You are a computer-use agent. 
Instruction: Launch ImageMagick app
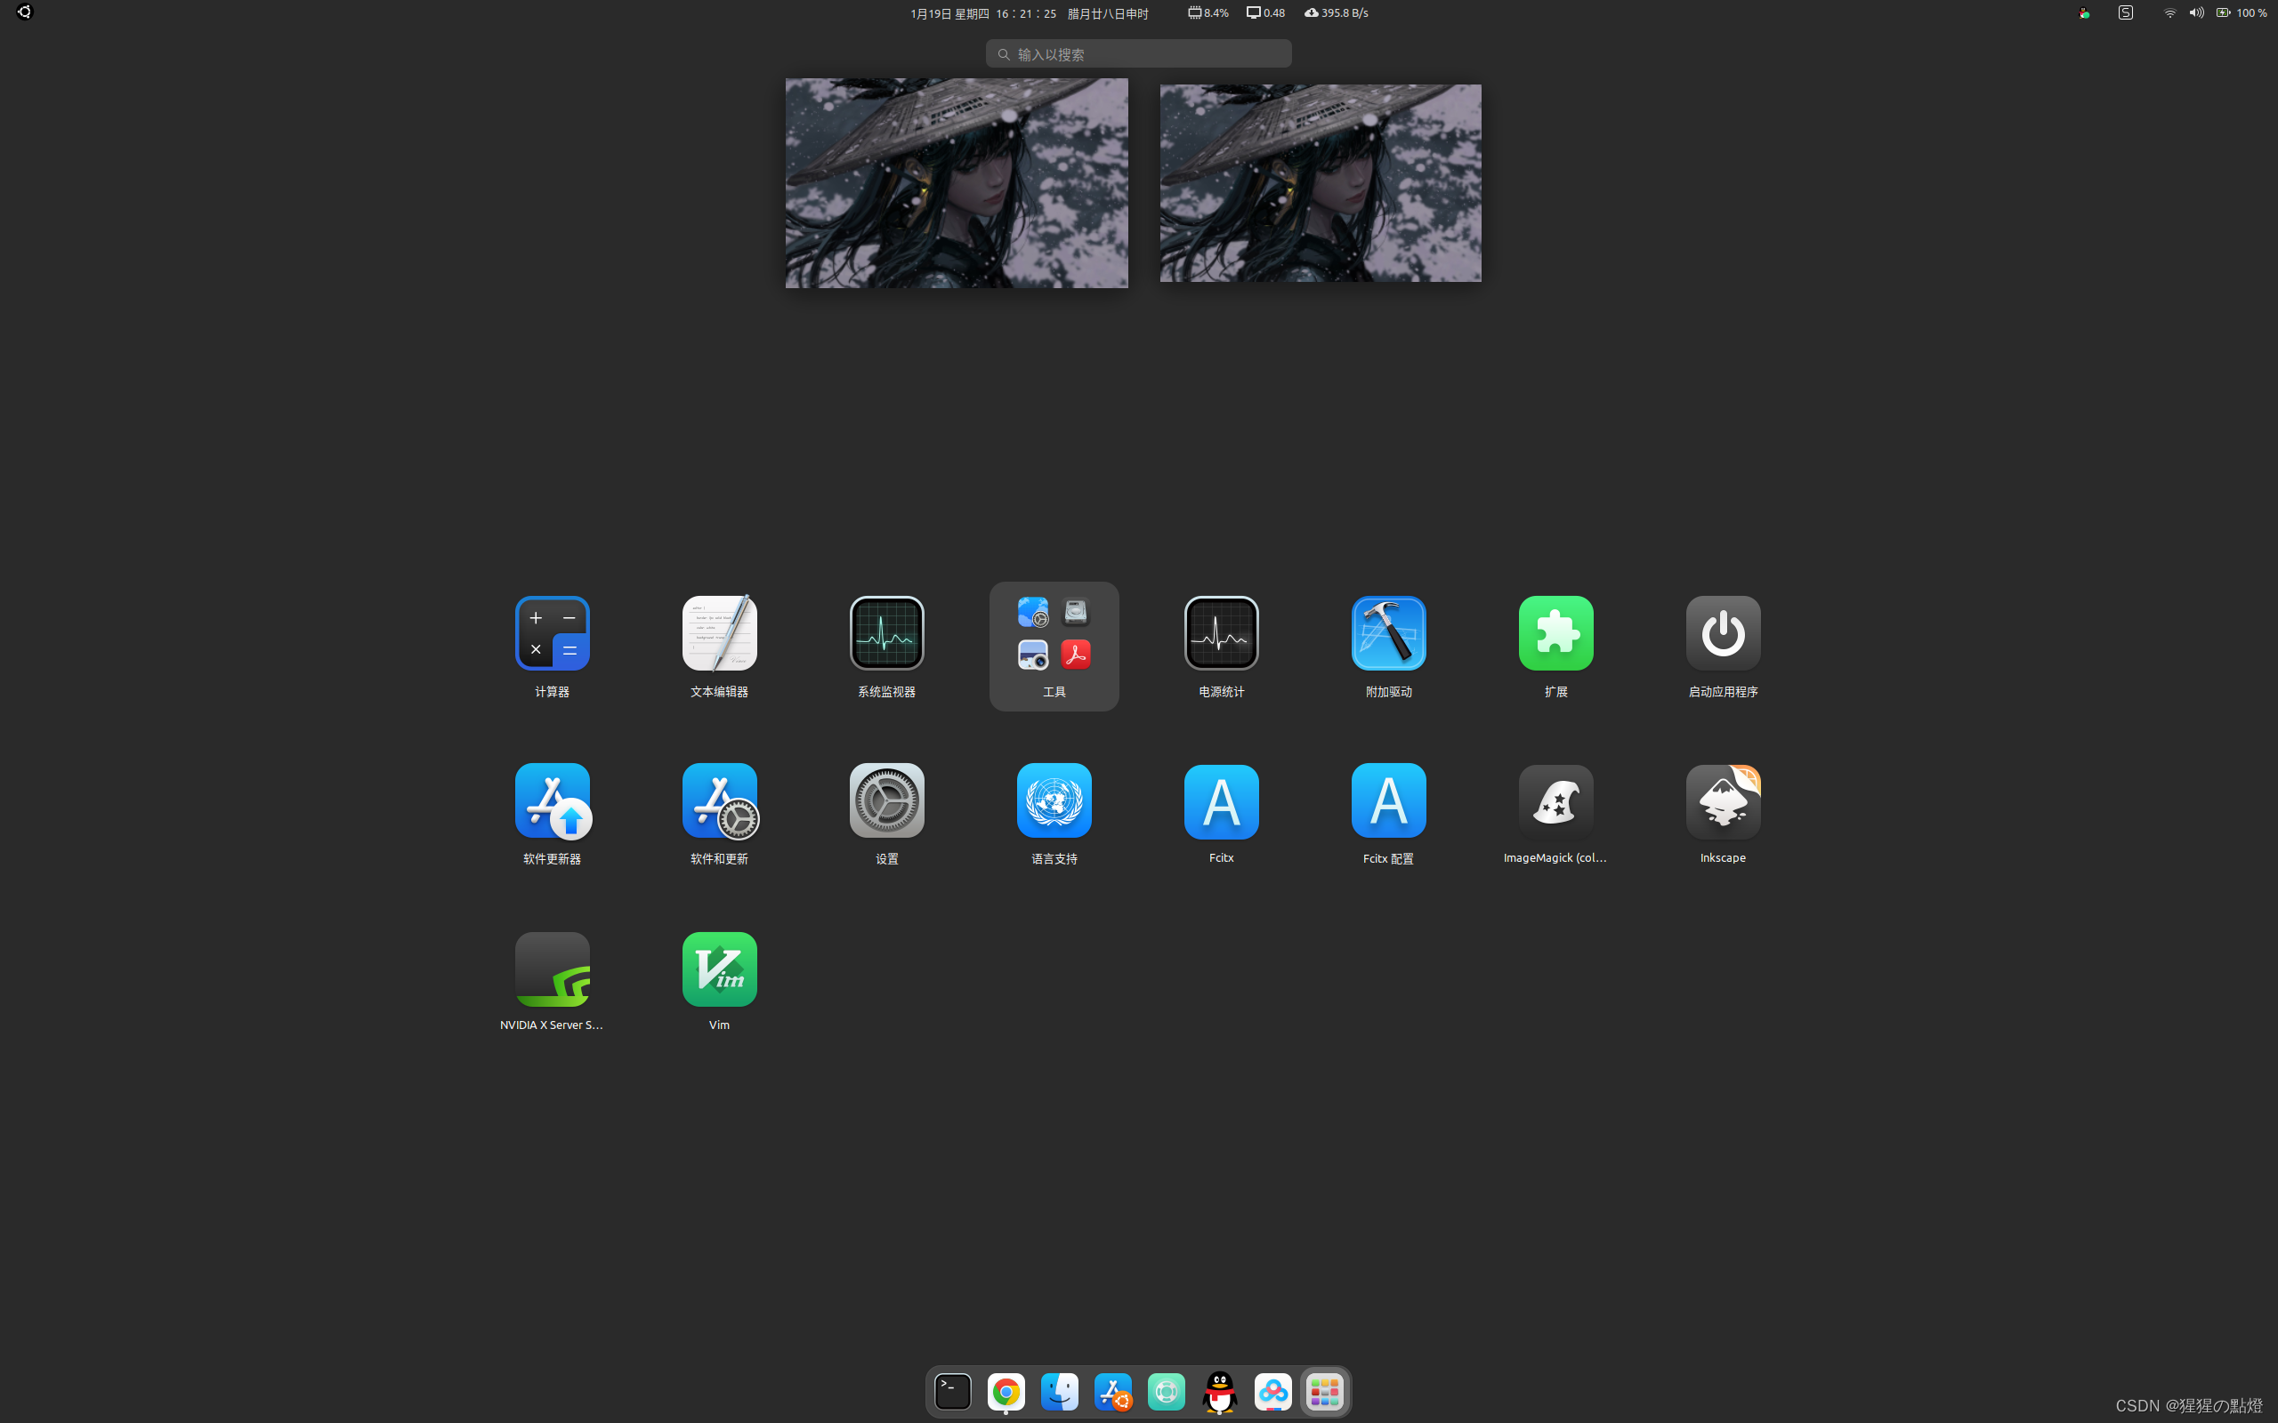(1556, 813)
